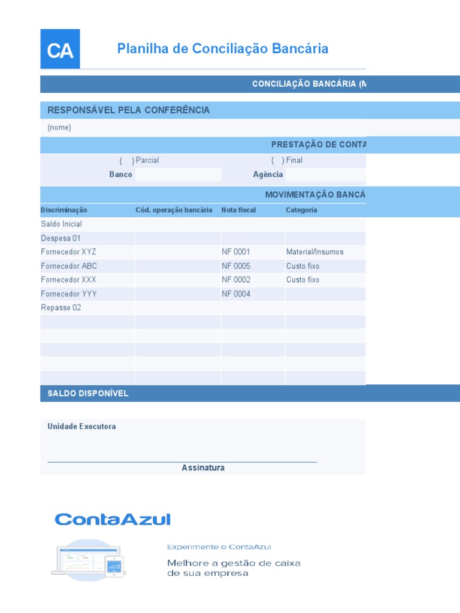The width and height of the screenshot is (460, 613).
Task: Click the ContaAzul brand logo
Action: pyautogui.click(x=113, y=520)
